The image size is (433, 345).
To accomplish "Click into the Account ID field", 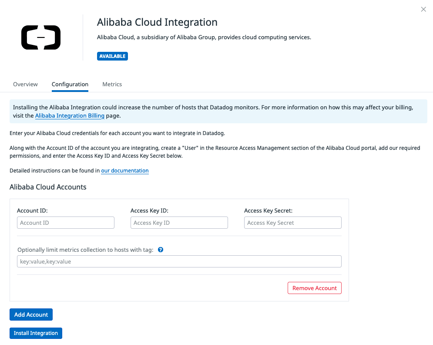I will [x=65, y=222].
